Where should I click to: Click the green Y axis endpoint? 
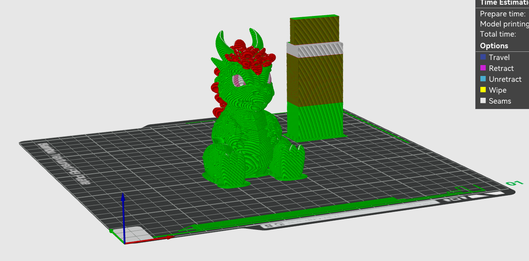pyautogui.click(x=111, y=231)
